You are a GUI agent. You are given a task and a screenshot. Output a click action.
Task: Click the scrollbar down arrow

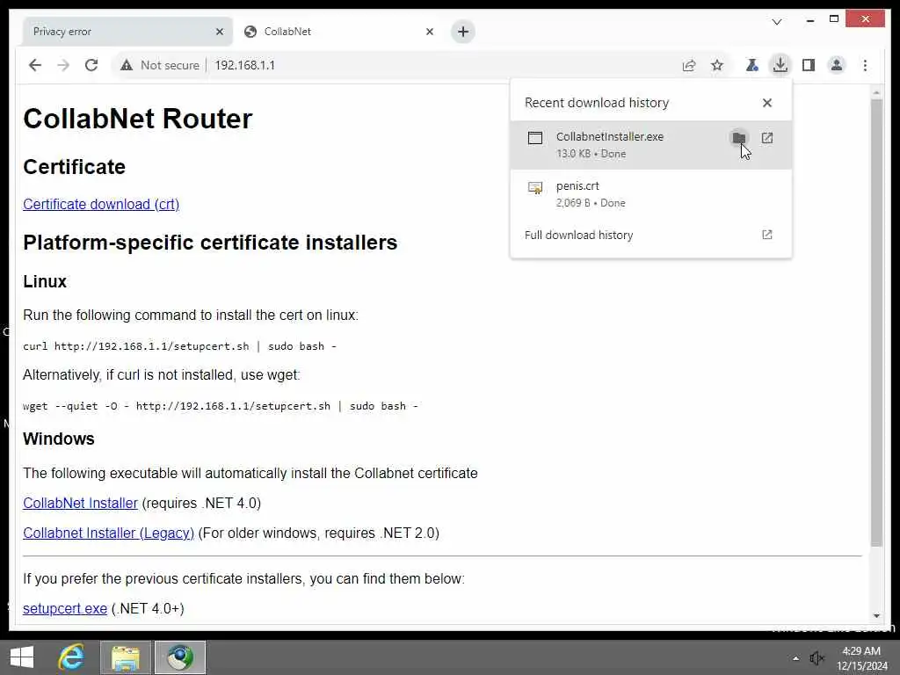click(876, 616)
